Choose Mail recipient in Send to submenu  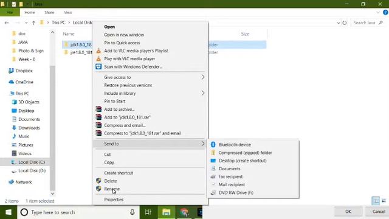(x=232, y=184)
